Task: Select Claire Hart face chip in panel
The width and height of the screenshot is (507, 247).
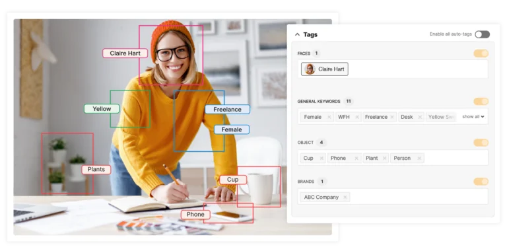Action: [x=325, y=69]
